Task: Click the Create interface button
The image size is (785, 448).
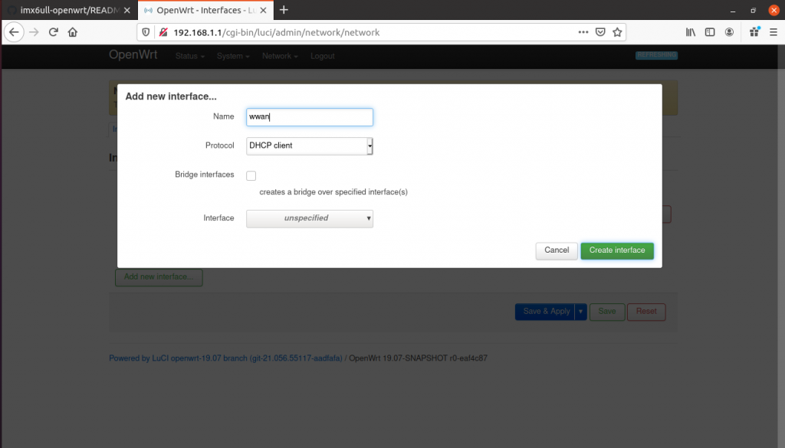Action: 617,250
